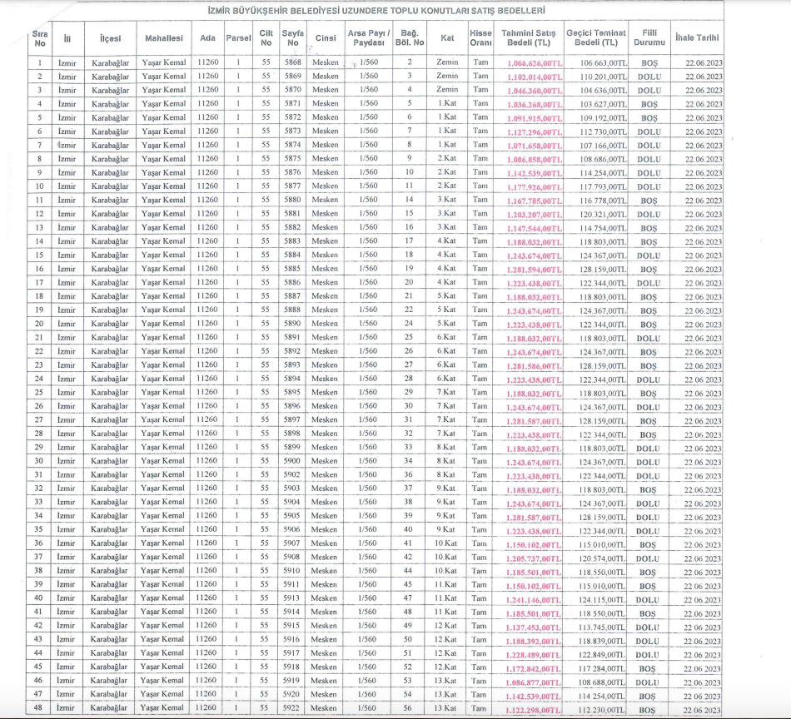Click the deposit value '110.201,00TL'
The image size is (791, 719).
(604, 77)
